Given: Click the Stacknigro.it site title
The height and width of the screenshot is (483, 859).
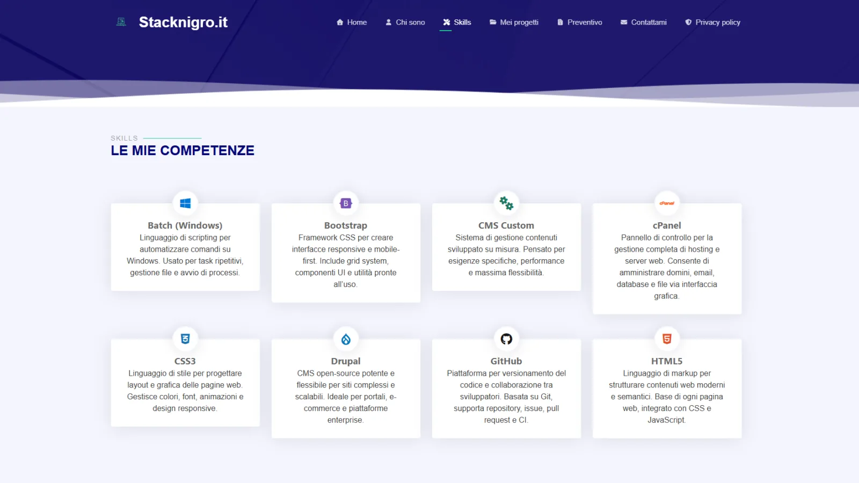Looking at the screenshot, I should coord(183,22).
